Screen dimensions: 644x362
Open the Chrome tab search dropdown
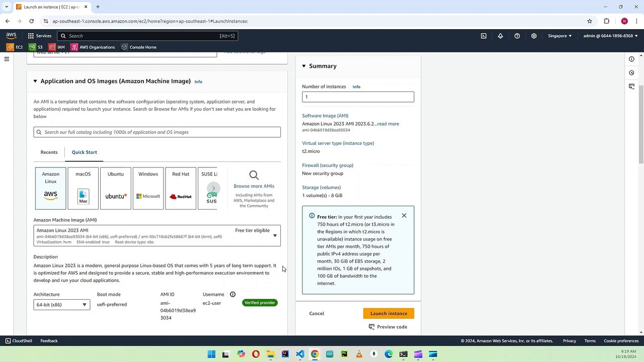click(7, 7)
